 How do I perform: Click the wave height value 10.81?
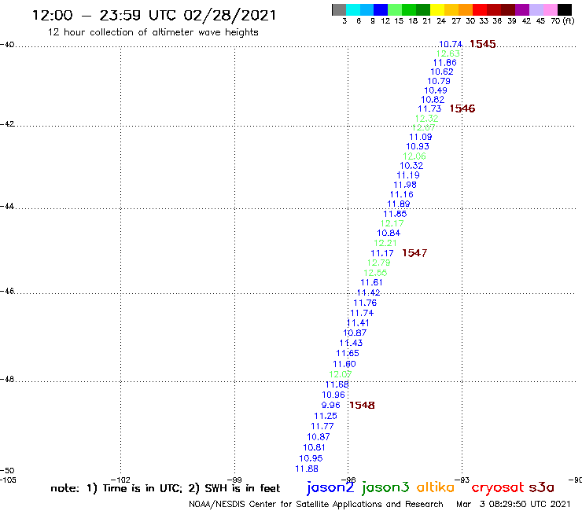[314, 447]
